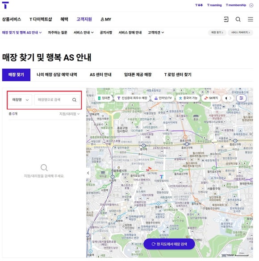This screenshot has height=261, width=259.
Task: Toggle the SK매직 filter chip
Action: point(211,98)
